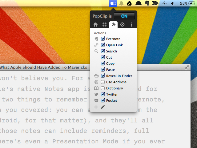
Task: Click the magnifier icon beside Search
Action: (x=96, y=51)
